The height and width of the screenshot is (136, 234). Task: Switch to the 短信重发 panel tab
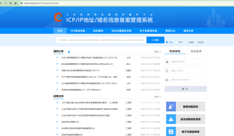[x=196, y=51]
